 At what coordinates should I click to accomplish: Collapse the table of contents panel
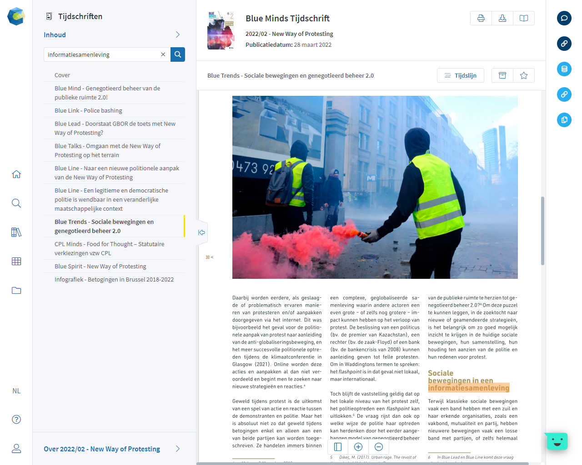click(x=202, y=232)
